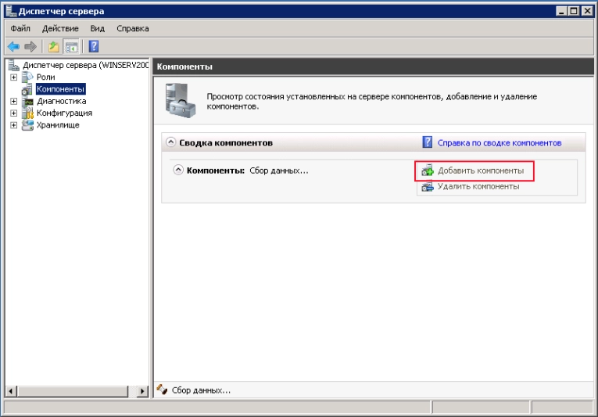Click the Добавить компоненты green plus icon
The height and width of the screenshot is (417, 598).
[x=427, y=171]
